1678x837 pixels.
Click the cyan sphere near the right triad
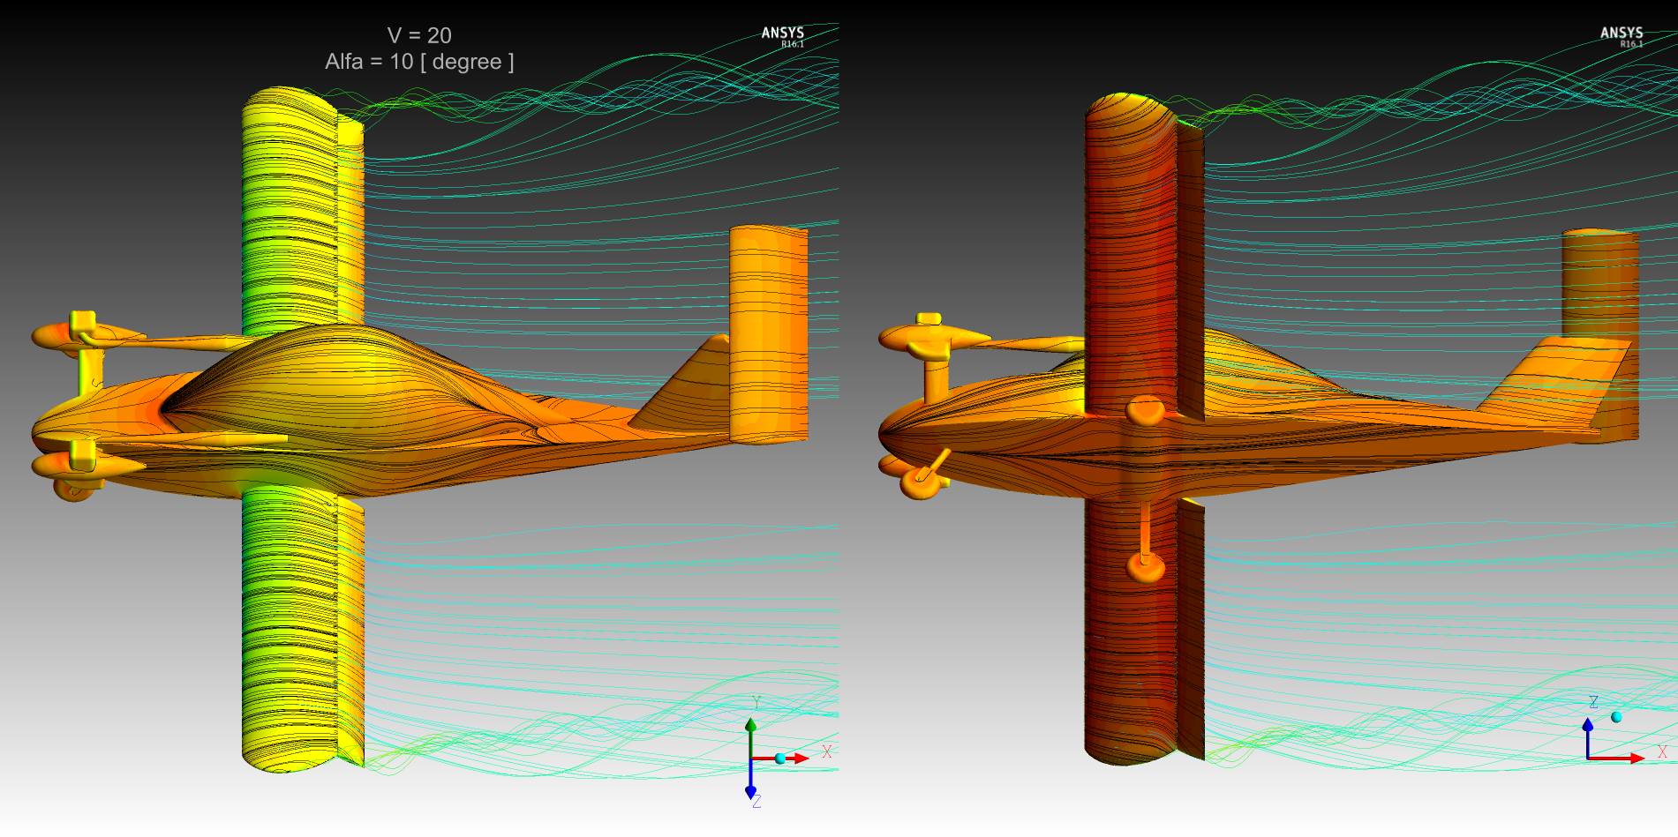(1616, 717)
